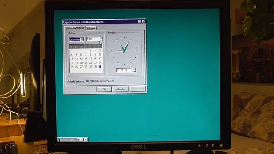
Task: Select day 11 in the calendar
Action: pyautogui.click(x=72, y=59)
